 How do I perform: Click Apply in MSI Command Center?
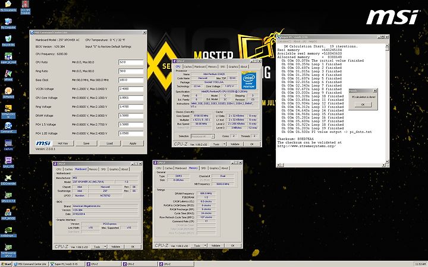click(133, 144)
